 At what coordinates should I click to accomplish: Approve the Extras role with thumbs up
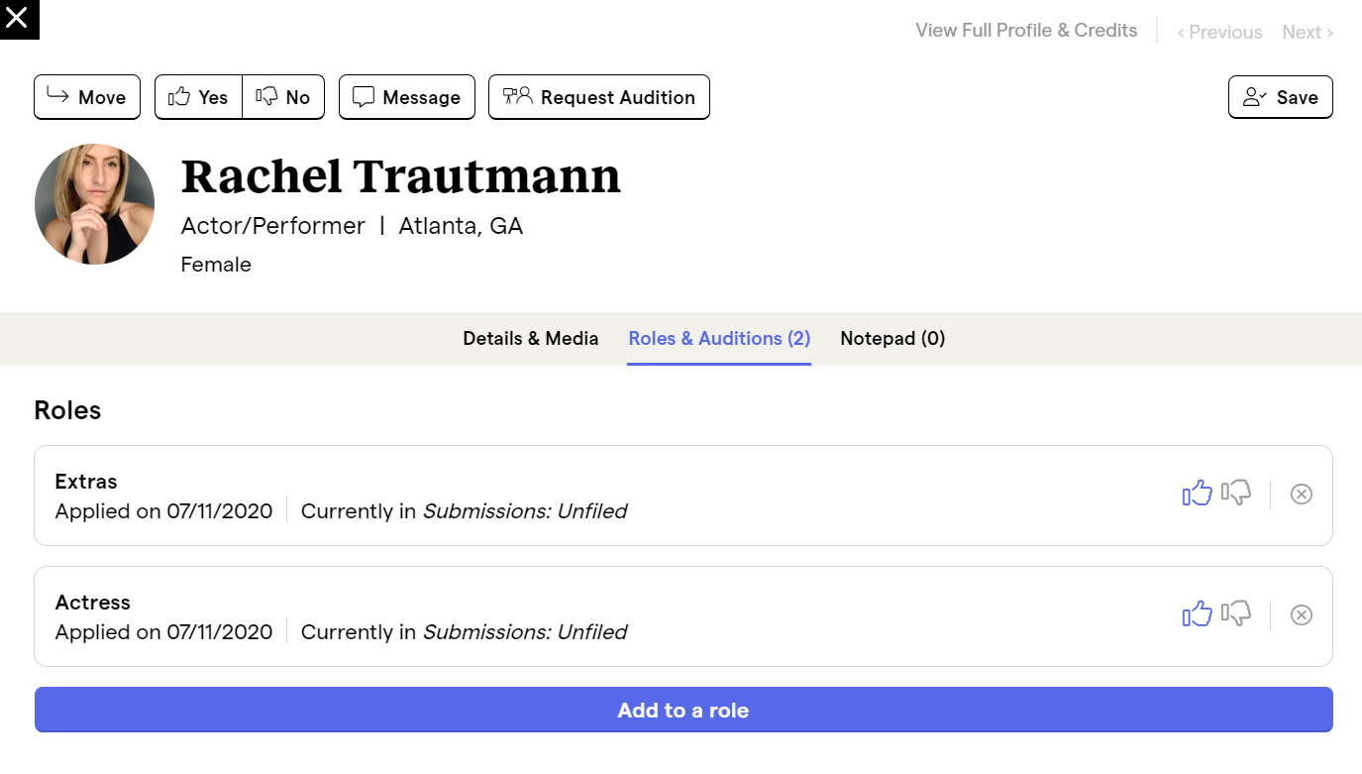(x=1198, y=493)
